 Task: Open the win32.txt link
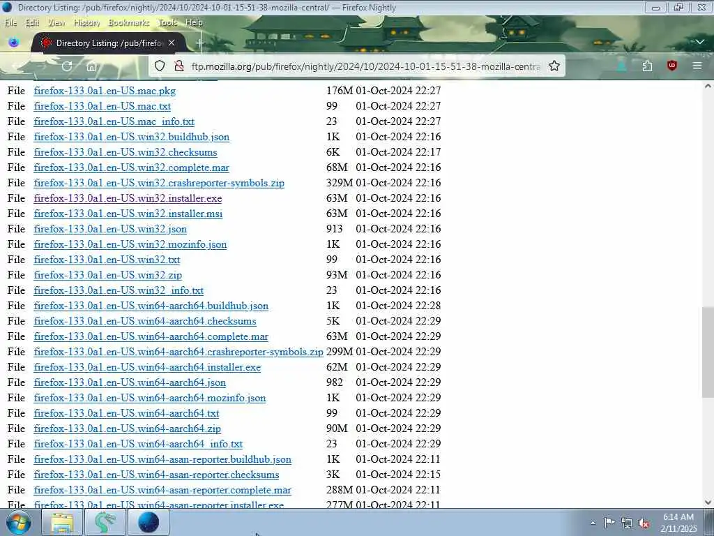coord(107,260)
